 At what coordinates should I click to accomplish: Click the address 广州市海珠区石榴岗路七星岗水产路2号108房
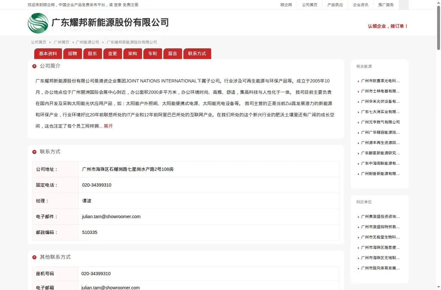click(x=128, y=169)
